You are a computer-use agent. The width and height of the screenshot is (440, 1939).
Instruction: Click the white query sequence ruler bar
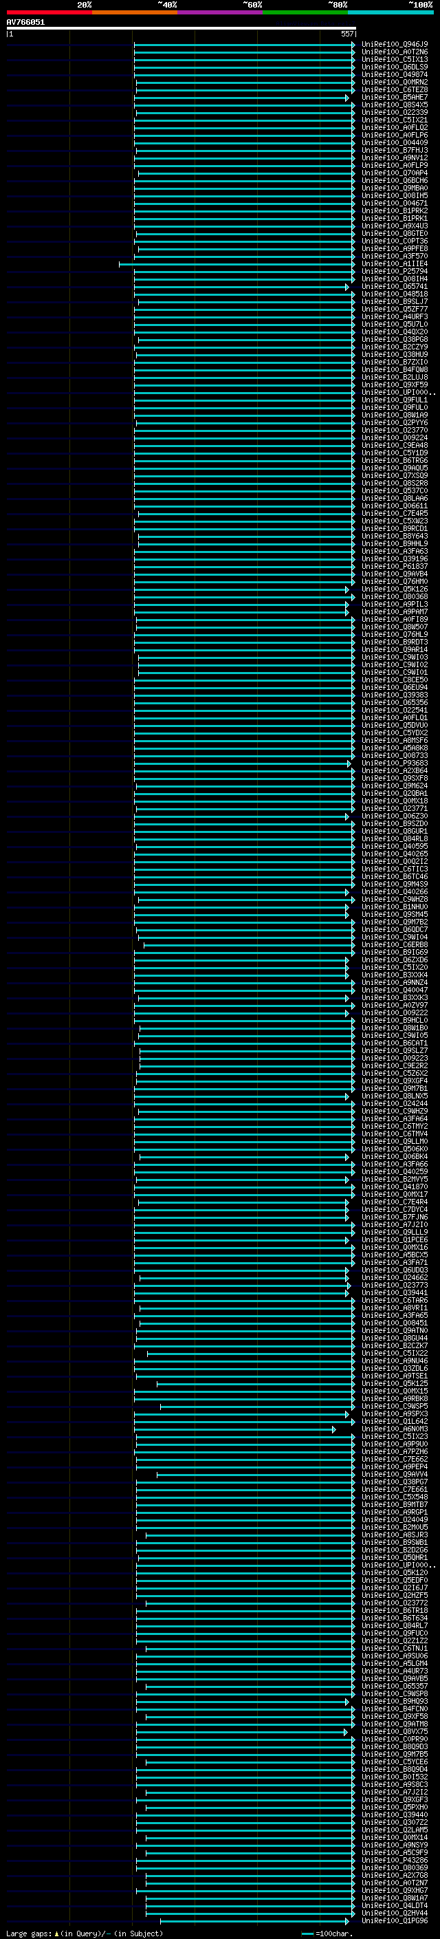coord(181,28)
